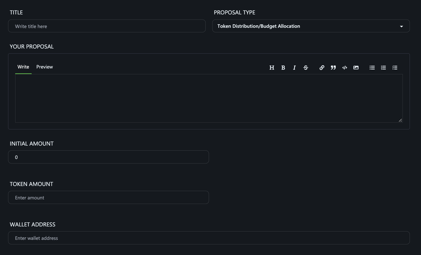Insert a numbered list

tap(384, 67)
